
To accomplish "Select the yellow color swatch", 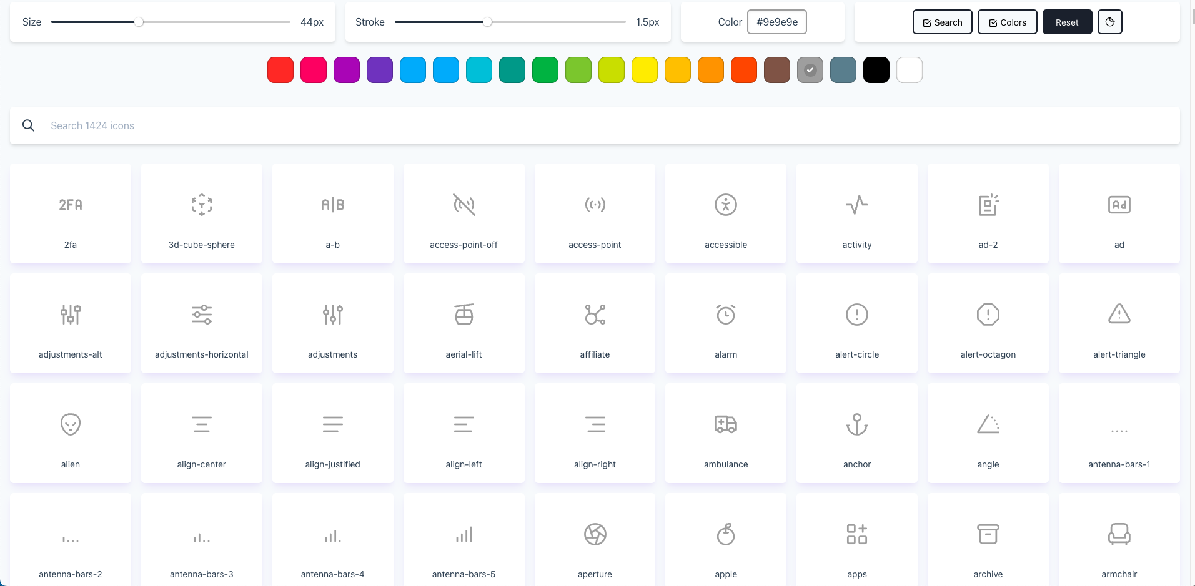I will (645, 70).
